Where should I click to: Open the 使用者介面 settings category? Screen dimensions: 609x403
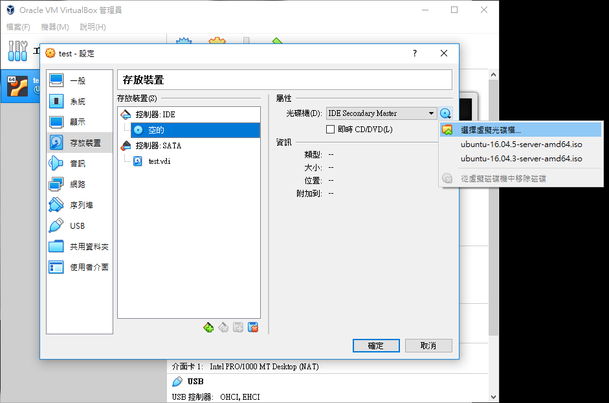[x=79, y=267]
